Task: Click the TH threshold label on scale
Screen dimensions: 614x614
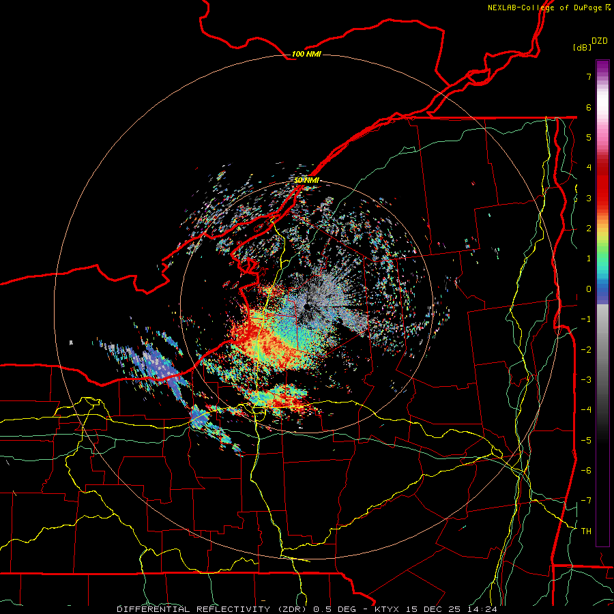Action: pos(586,531)
